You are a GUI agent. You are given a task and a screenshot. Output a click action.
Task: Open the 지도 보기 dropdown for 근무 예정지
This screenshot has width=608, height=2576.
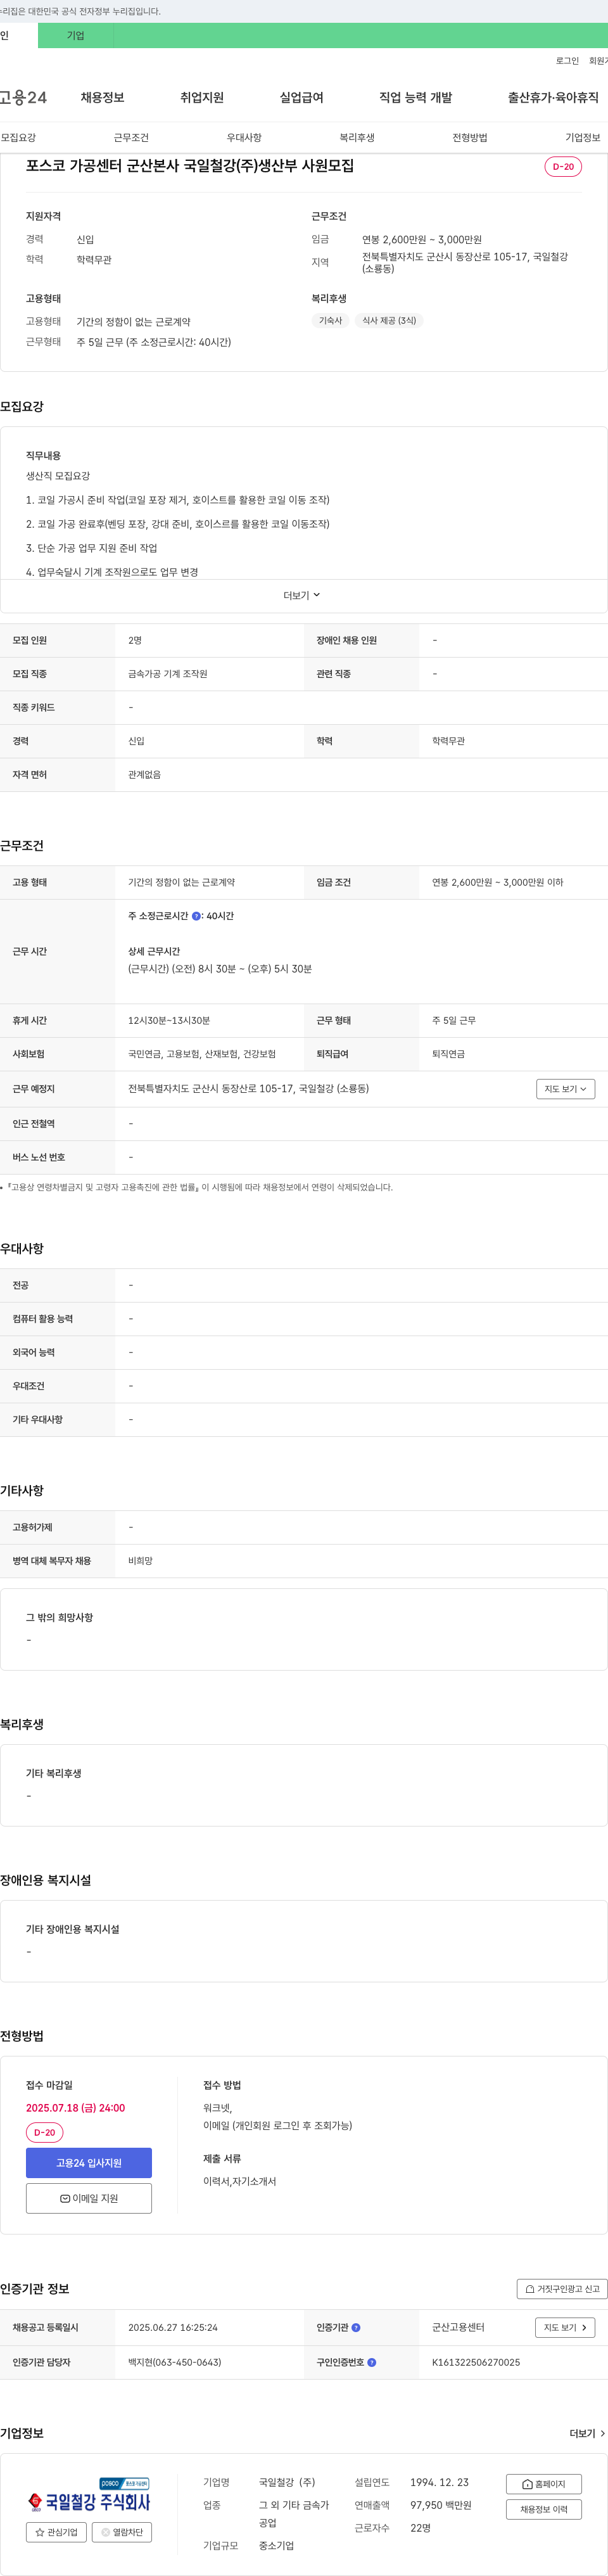[566, 1089]
